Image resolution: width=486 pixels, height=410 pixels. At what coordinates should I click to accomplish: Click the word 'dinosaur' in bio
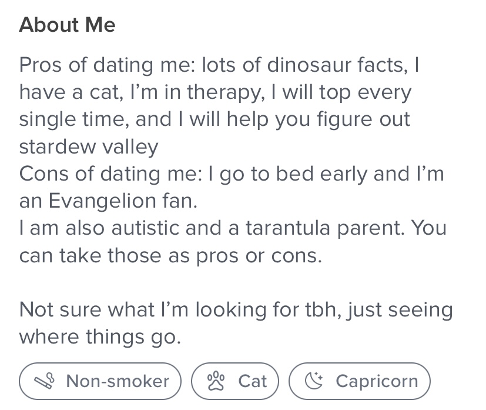pyautogui.click(x=309, y=65)
